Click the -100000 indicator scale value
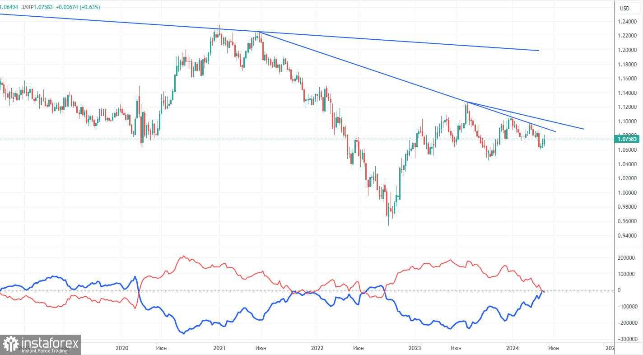Viewport: 643px width, 355px height. pos(628,307)
